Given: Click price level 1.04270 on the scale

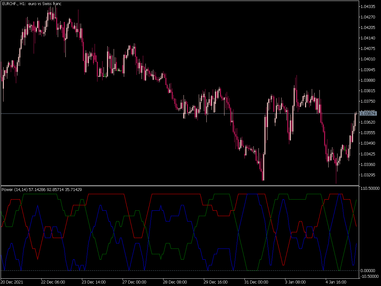Looking at the screenshot, I should click(x=369, y=17).
